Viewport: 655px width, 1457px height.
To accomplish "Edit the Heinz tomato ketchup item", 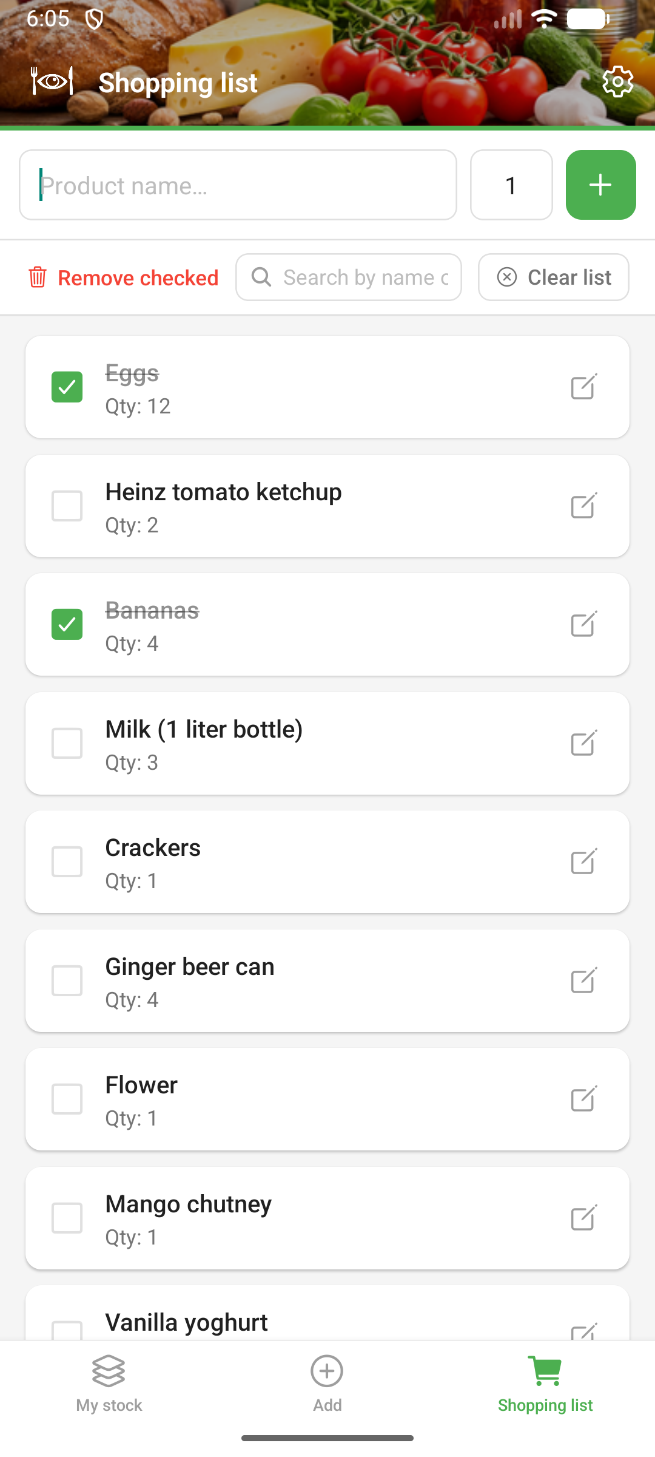I will 584,506.
